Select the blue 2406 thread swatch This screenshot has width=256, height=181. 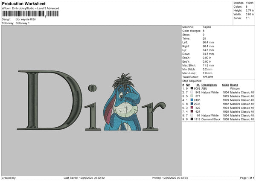point(192,100)
